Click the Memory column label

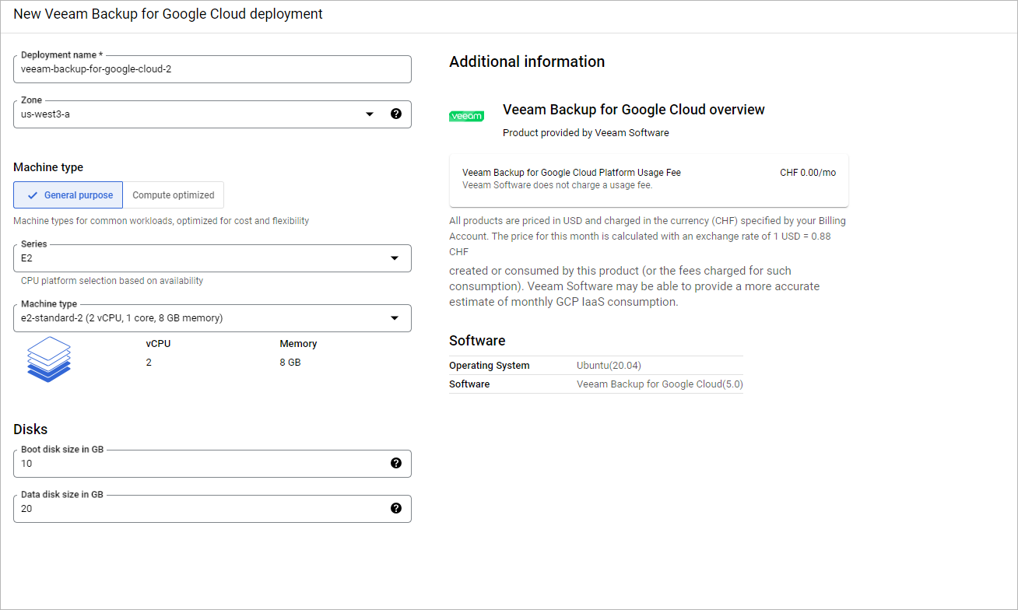pos(298,344)
